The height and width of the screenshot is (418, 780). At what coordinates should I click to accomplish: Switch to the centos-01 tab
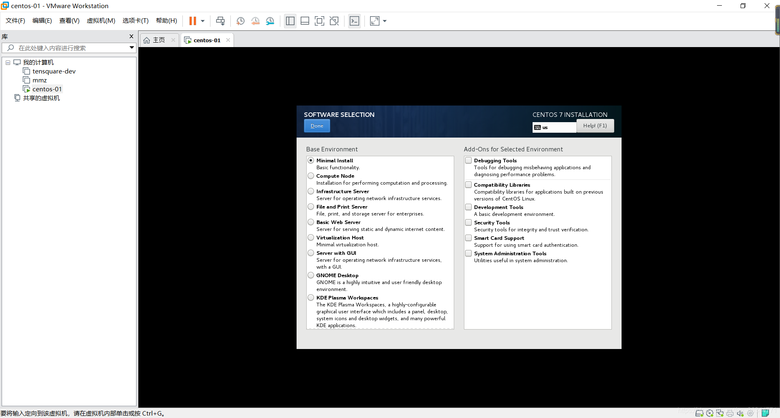click(x=207, y=40)
